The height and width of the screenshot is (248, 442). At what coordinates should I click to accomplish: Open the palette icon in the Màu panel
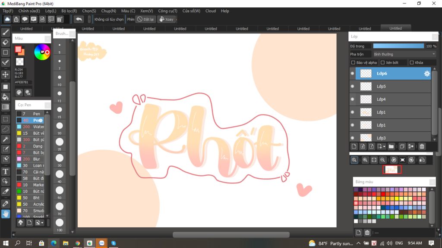(19, 92)
